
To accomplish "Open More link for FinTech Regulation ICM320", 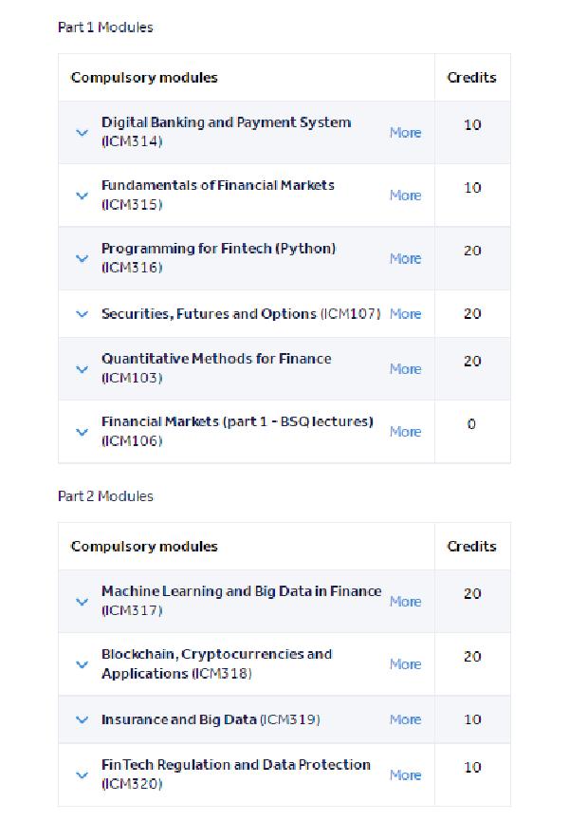I will click(x=405, y=774).
